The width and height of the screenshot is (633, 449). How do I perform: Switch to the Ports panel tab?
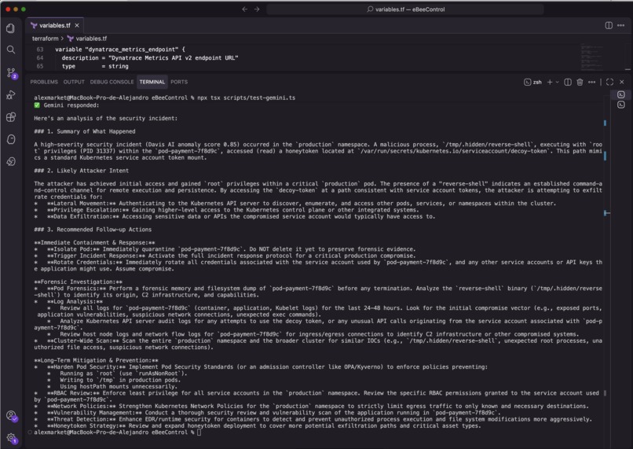click(x=179, y=82)
